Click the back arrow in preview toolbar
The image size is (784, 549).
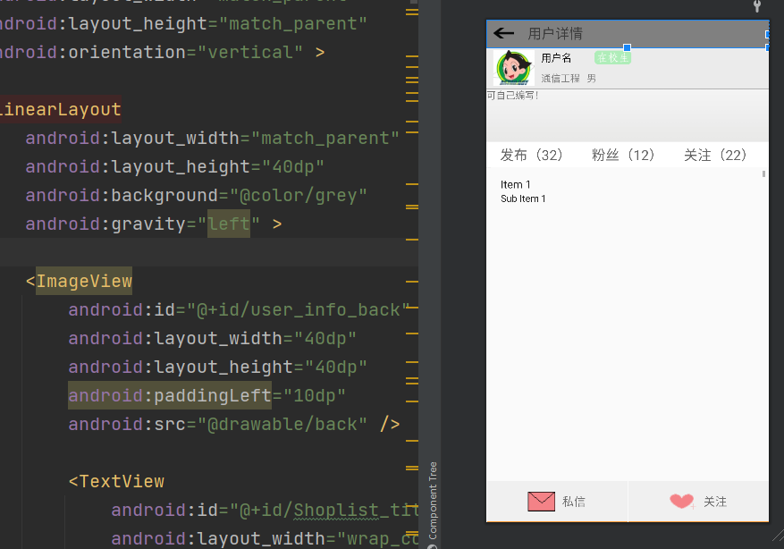click(x=503, y=33)
